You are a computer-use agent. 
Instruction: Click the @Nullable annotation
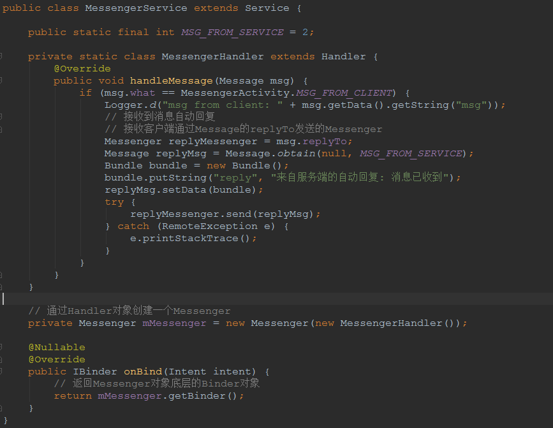pos(57,348)
